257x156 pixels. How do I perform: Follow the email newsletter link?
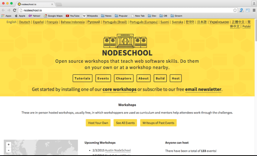pyautogui.click(x=203, y=89)
